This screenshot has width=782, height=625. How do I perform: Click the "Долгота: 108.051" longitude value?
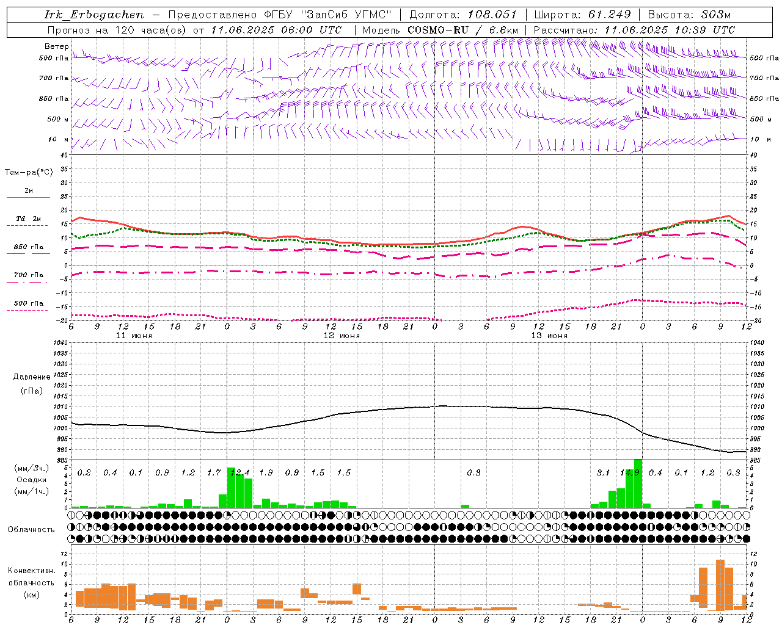pos(463,15)
